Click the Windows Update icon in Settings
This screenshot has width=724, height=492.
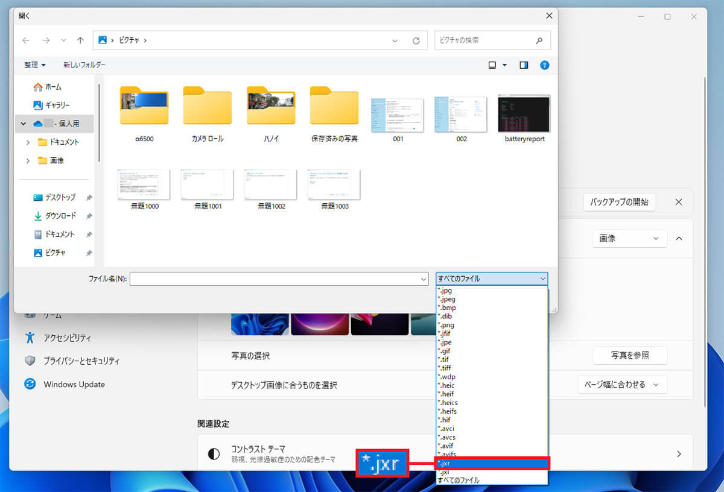[30, 384]
